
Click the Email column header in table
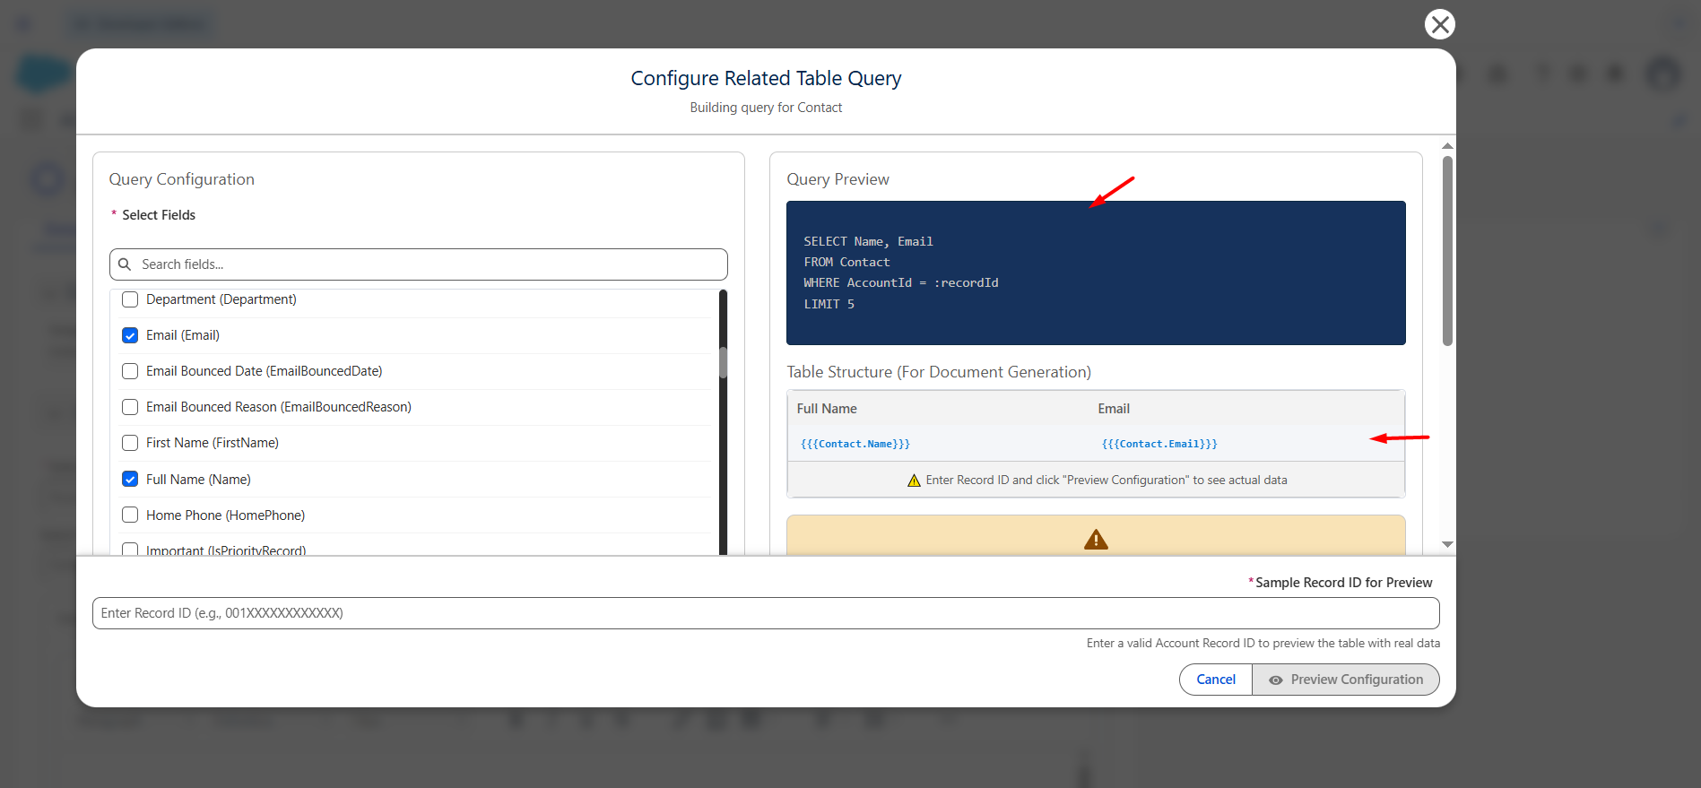click(x=1114, y=409)
